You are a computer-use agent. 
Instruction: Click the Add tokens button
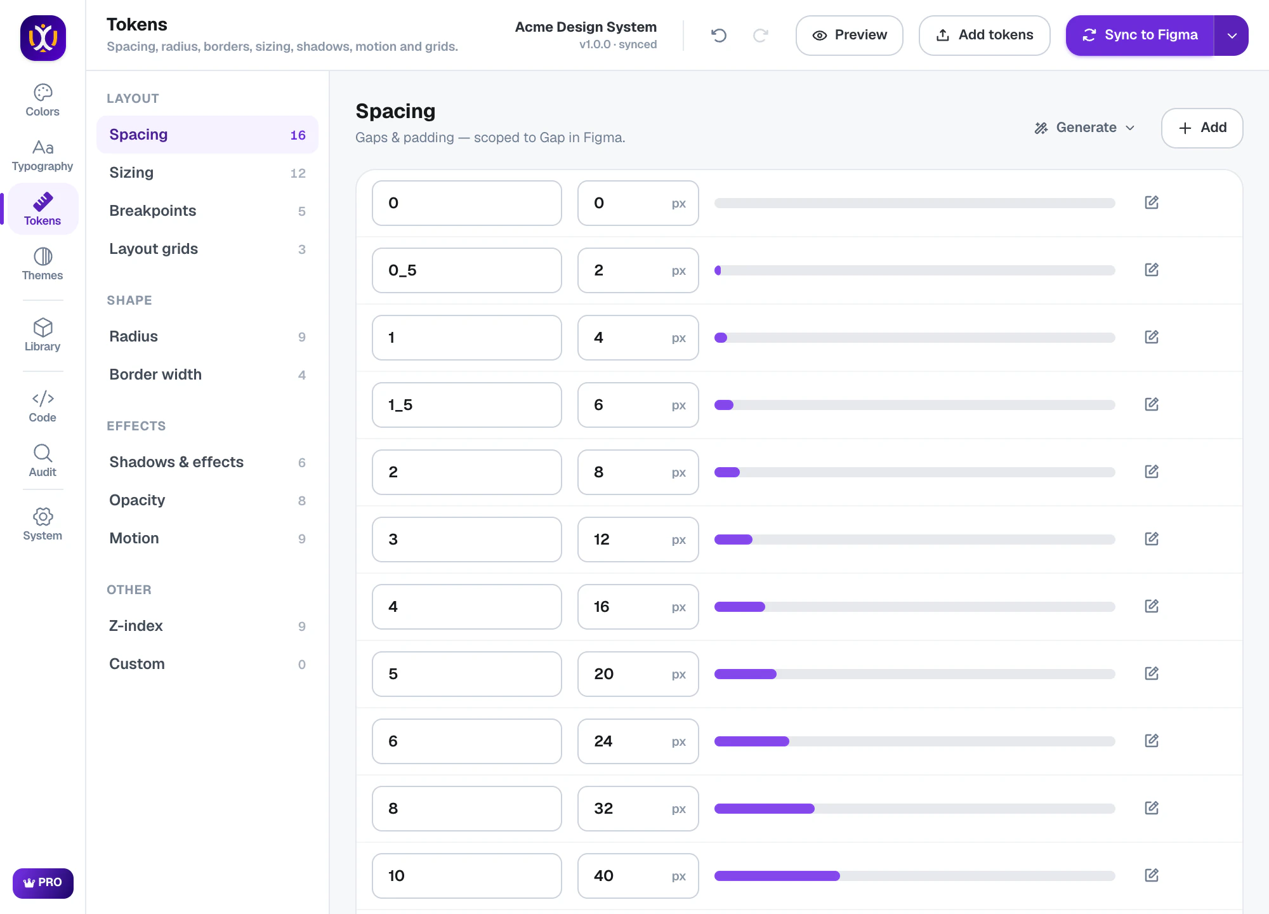coord(985,36)
